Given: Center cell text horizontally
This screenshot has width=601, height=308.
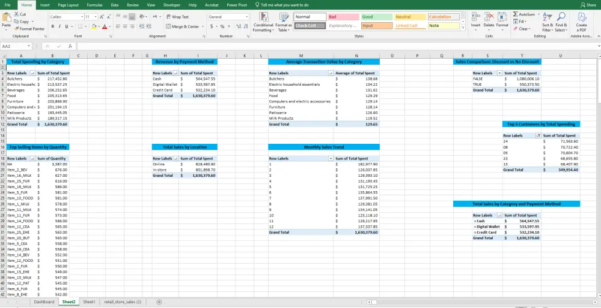Looking at the screenshot, I should [x=125, y=26].
